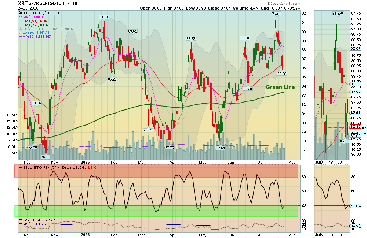Click the Low 85.98 value

pos(196,8)
